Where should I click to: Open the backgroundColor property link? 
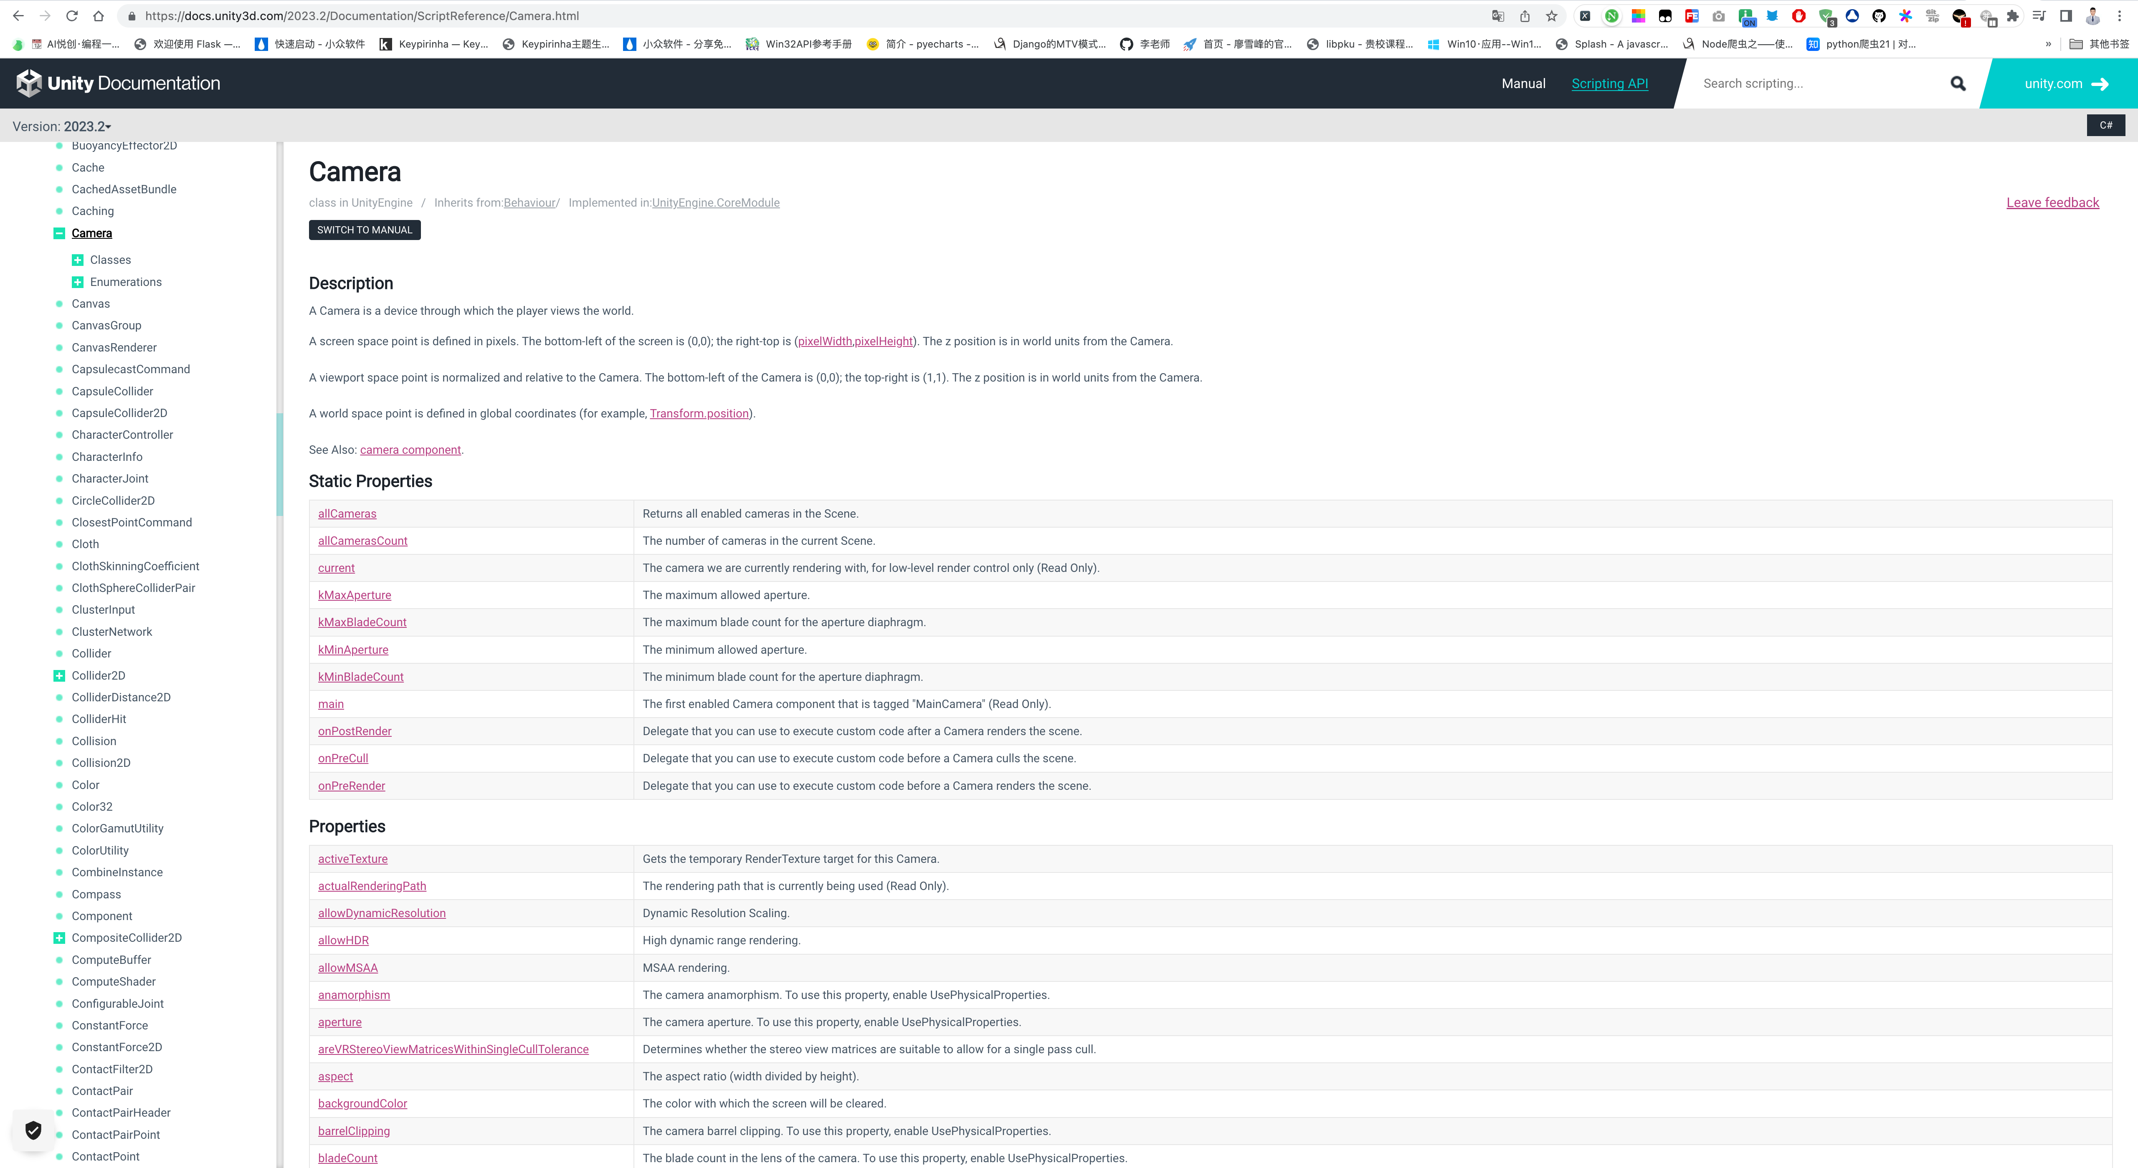363,1103
